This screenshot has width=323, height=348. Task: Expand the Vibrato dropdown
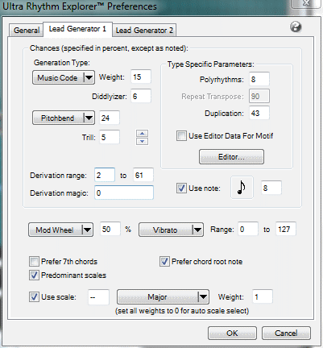pyautogui.click(x=171, y=230)
